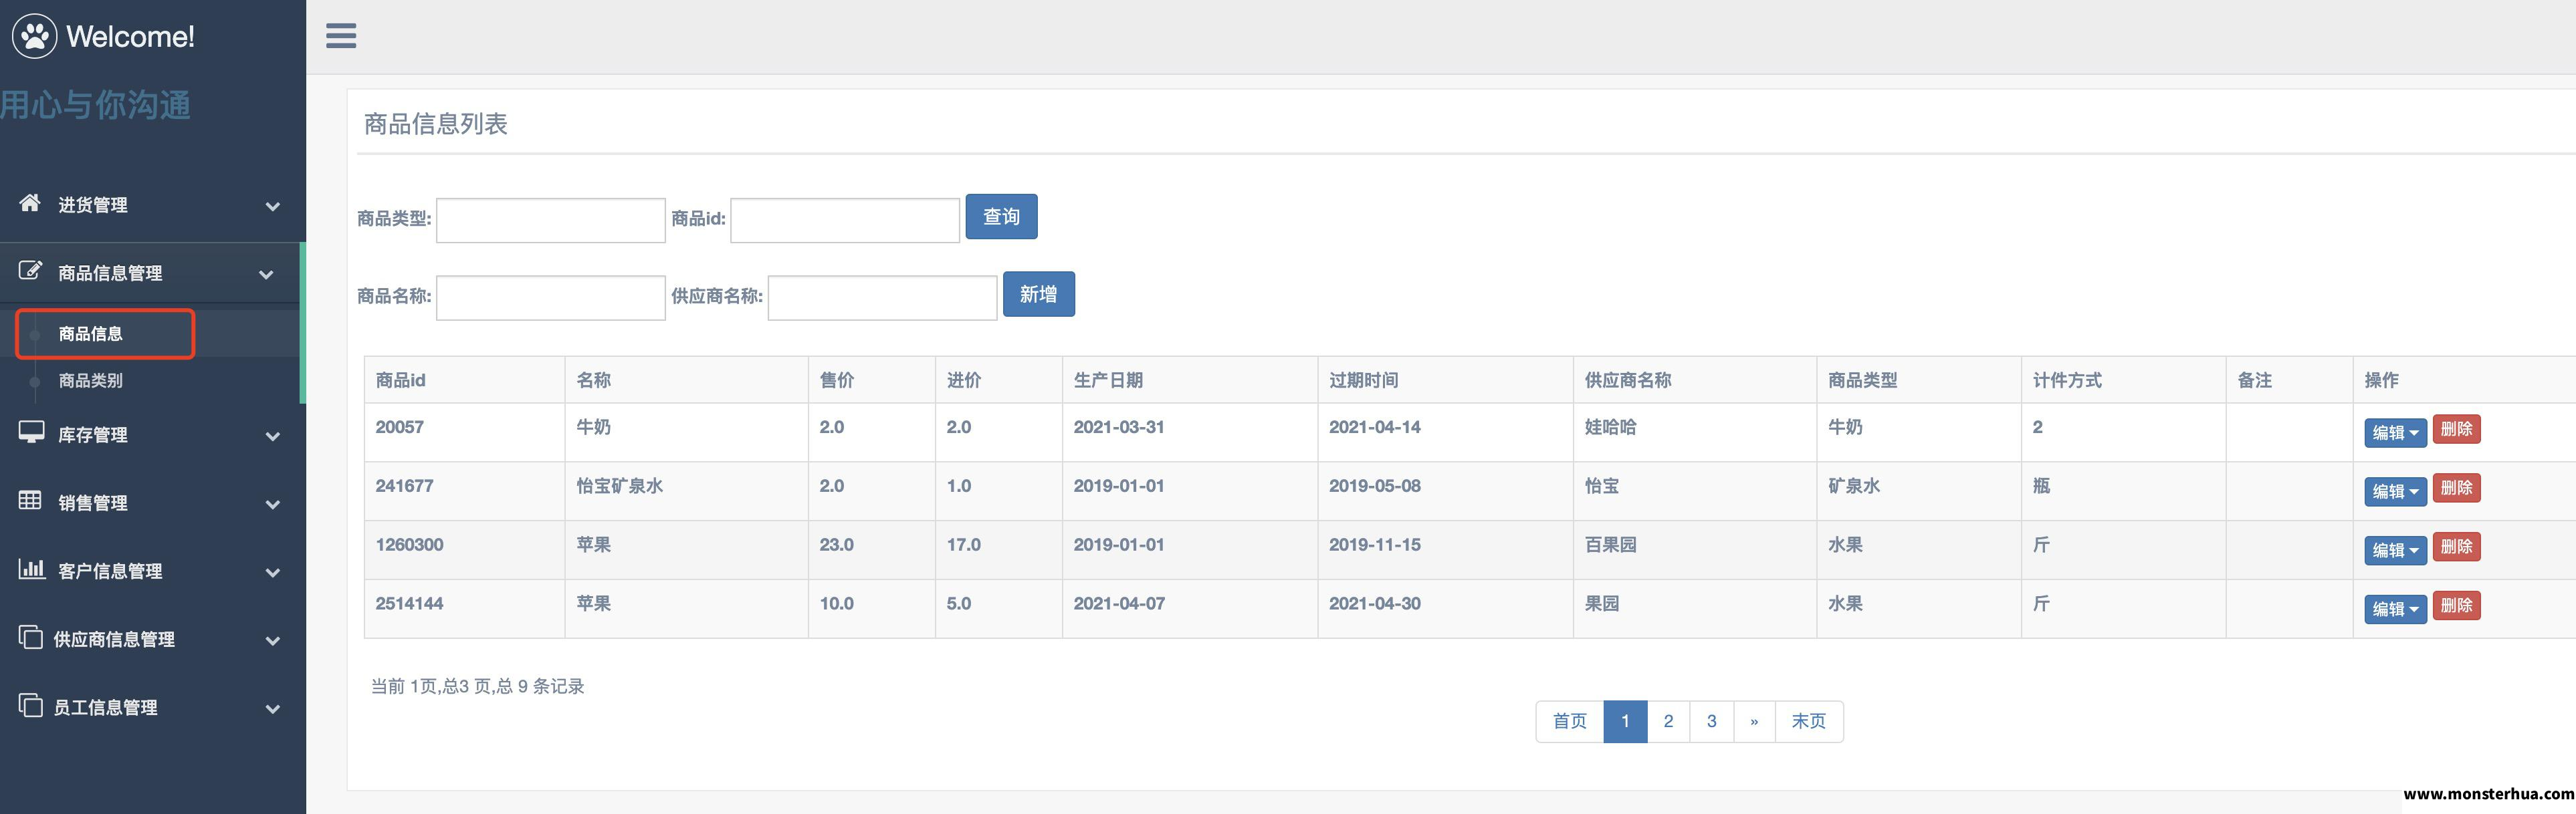Select the 商品类别 submenu item
Screen dimensions: 2576x814
90,380
